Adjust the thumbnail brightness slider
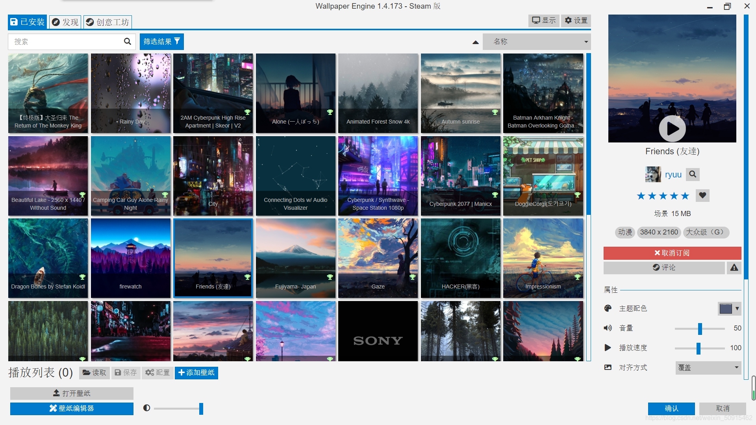 tap(178, 408)
